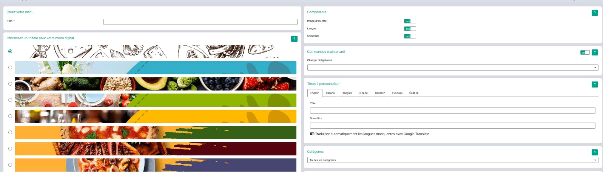603x172 pixels.
Task: Select the green theme radio button
Action: pyautogui.click(x=10, y=100)
